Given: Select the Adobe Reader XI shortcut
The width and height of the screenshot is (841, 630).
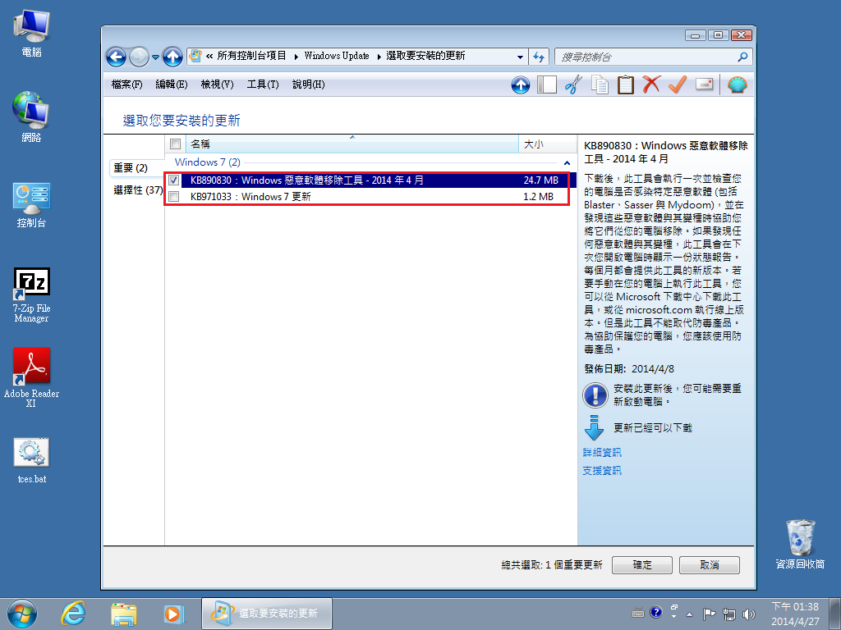Looking at the screenshot, I should point(31,378).
